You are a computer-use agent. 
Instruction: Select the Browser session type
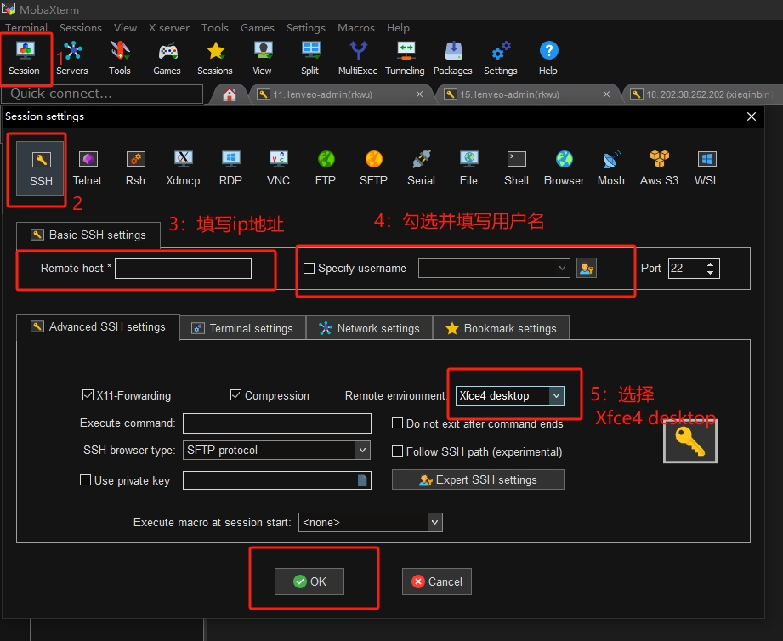[565, 168]
